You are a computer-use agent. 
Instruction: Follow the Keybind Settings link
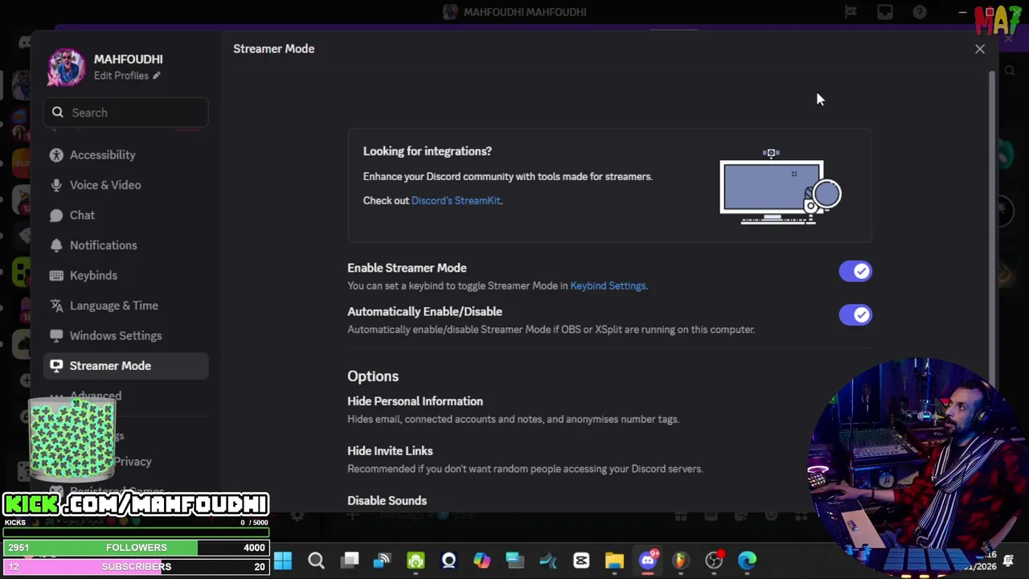pos(608,286)
